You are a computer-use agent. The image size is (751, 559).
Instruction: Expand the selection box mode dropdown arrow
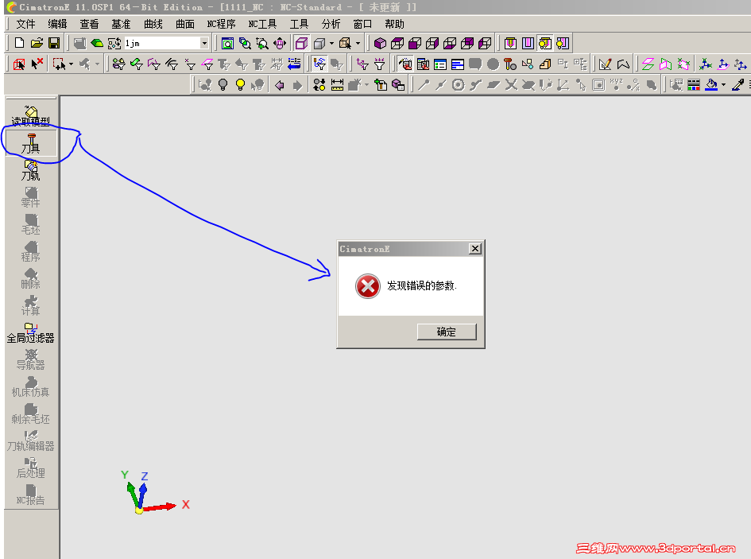click(72, 64)
